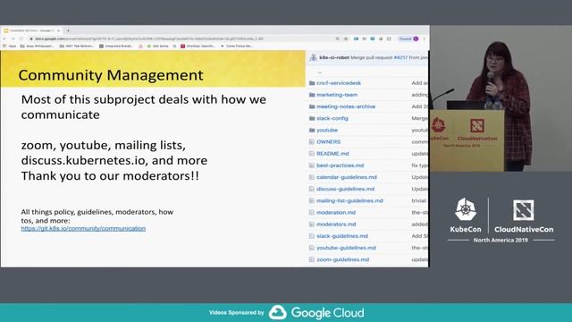Click the marketing-team folder icon
The height and width of the screenshot is (322, 572).
click(312, 95)
